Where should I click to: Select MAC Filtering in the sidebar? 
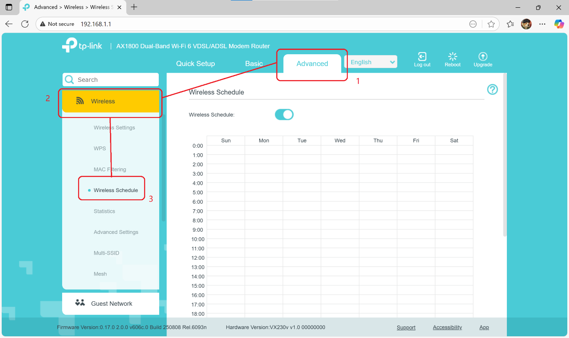pyautogui.click(x=110, y=170)
